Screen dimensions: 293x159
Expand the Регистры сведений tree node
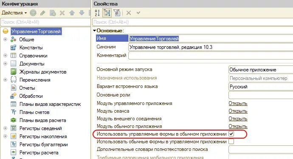coord(5,128)
